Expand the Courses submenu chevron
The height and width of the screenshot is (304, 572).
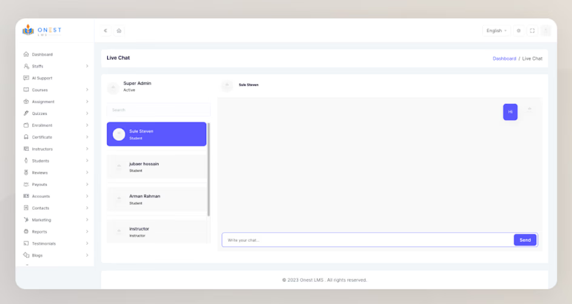[x=87, y=90]
